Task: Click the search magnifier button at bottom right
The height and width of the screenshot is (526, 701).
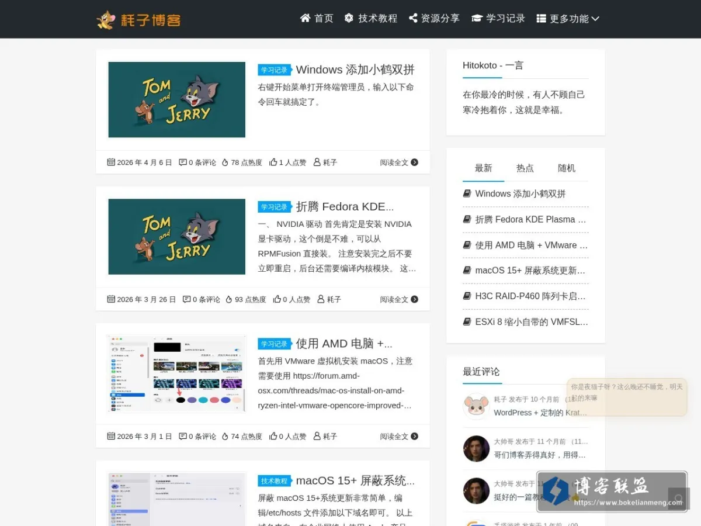Action: 679,499
